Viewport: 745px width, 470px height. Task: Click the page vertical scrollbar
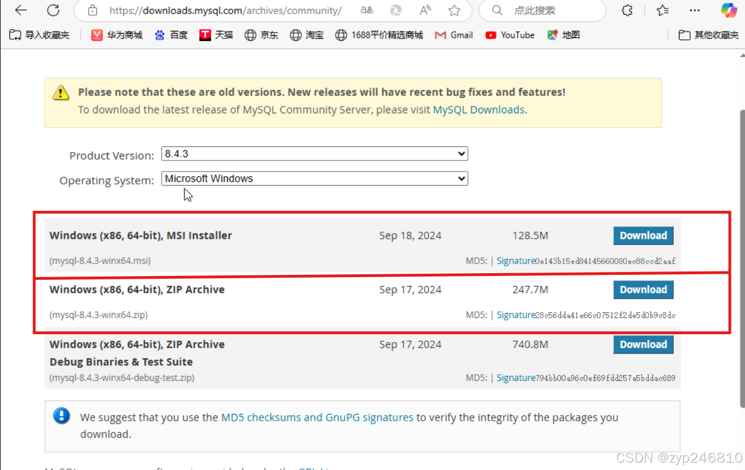click(x=742, y=259)
